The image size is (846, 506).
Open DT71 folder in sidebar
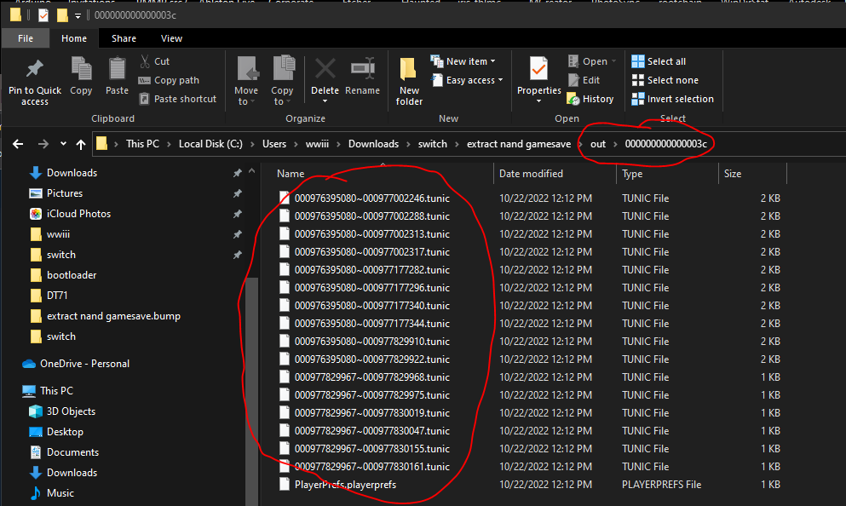[57, 296]
